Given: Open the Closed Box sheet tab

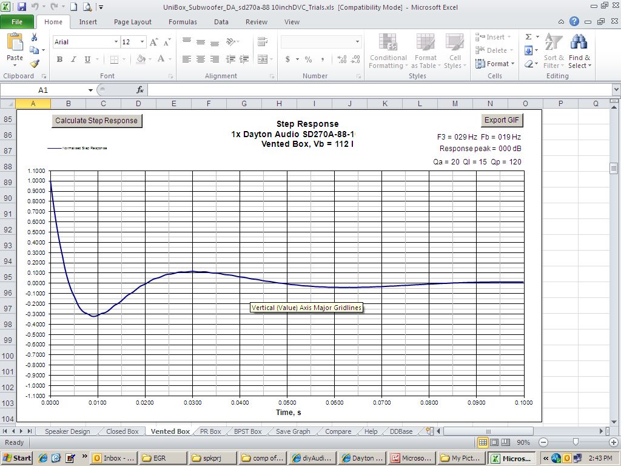Looking at the screenshot, I should pos(123,431).
